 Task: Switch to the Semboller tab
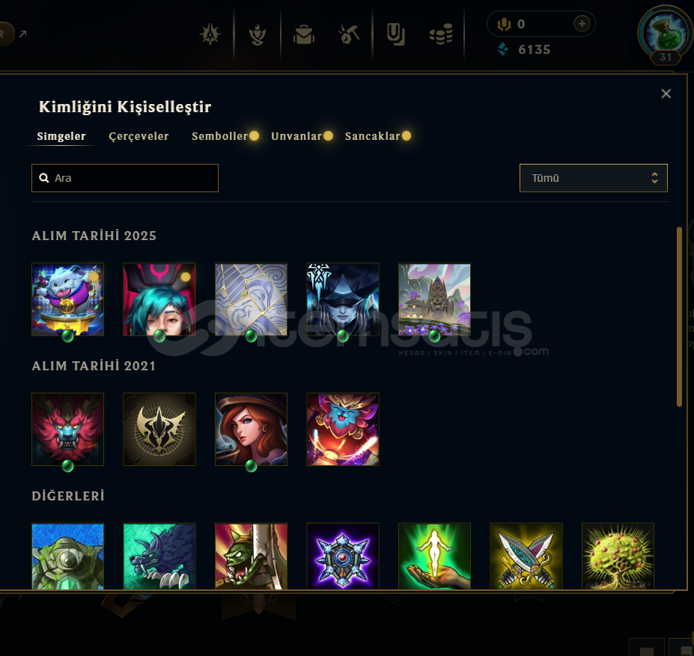219,136
